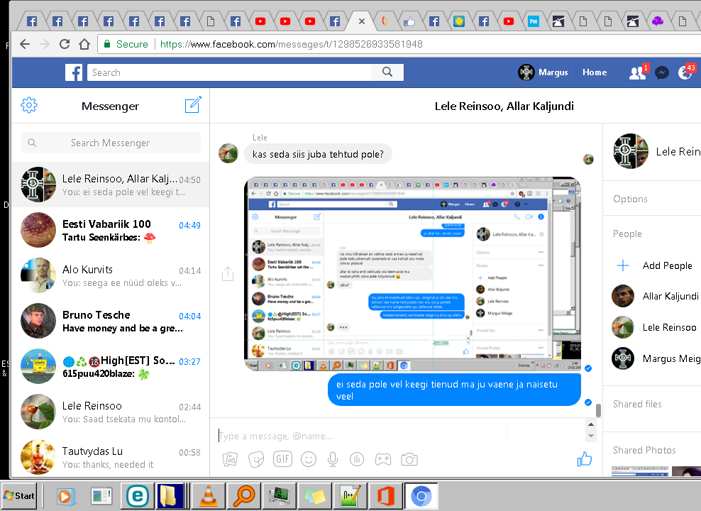Screen dimensions: 701x511
Task: Open Lele Reinsoo conversation at 02:44
Action: coord(111,412)
